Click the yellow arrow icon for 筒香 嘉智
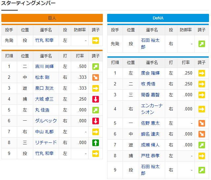 pos(202,95)
